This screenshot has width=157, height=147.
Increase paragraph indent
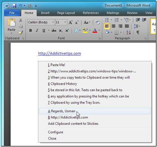pyautogui.click(x=144, y=20)
